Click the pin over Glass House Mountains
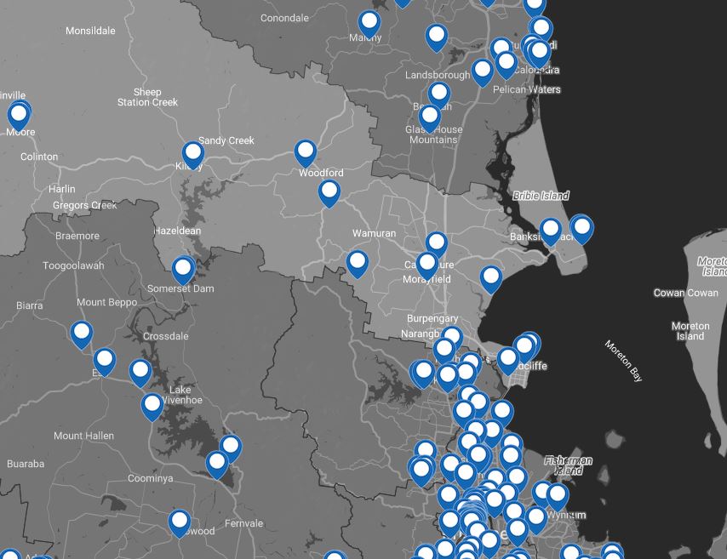Viewport: 727px width, 559px height. [430, 118]
